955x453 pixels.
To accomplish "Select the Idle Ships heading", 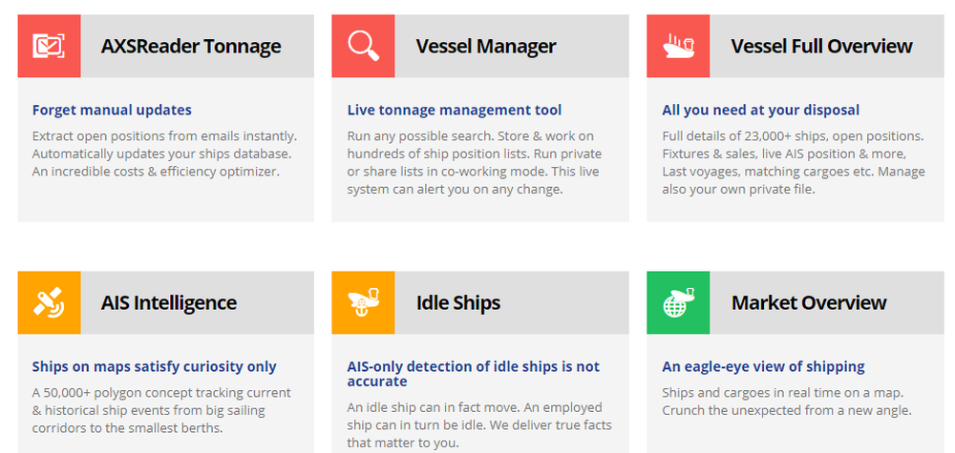I will (458, 303).
